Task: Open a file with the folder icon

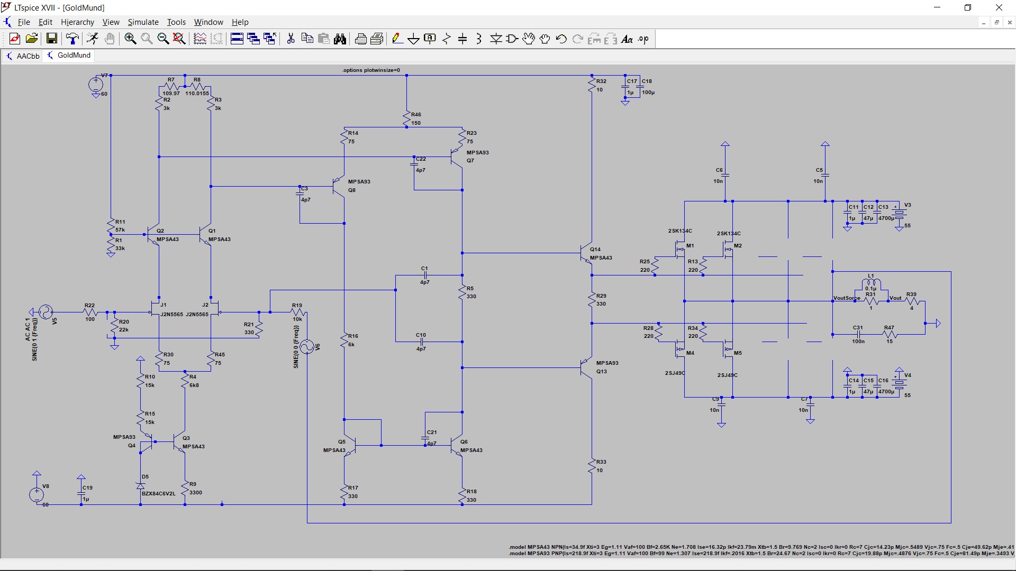Action: click(32, 39)
